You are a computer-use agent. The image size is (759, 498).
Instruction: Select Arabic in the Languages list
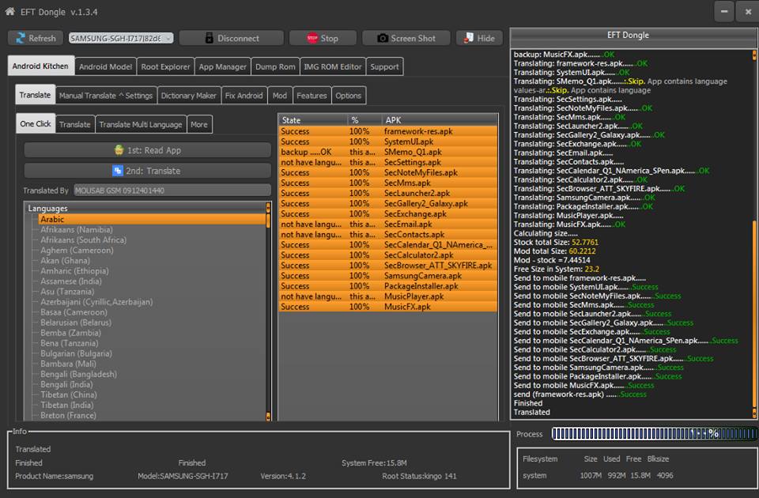[152, 219]
